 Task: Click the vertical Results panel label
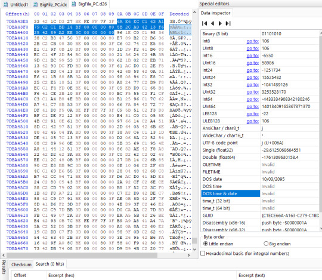pos(4,267)
